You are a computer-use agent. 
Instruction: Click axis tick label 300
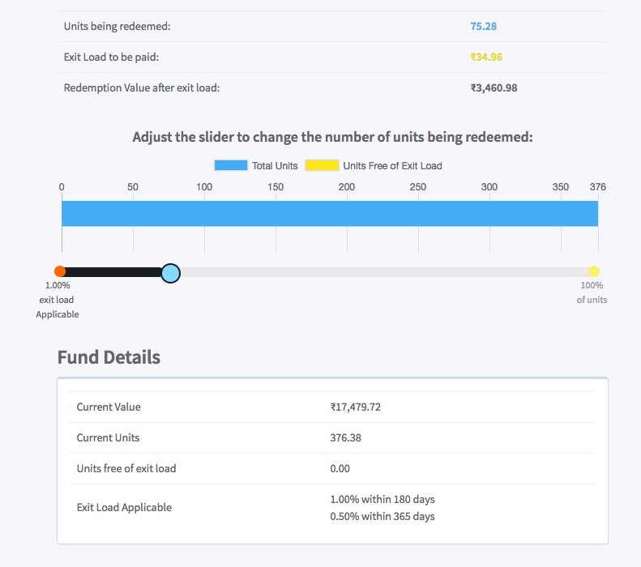tap(489, 187)
